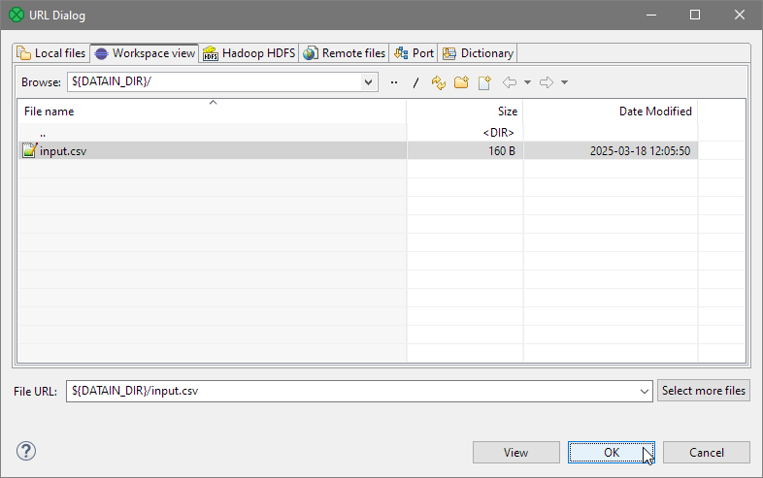Click the Select more files button
Viewport: 763px width, 478px height.
pos(704,391)
